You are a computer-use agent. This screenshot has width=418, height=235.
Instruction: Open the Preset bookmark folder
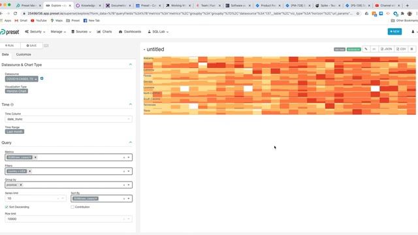point(72,20)
